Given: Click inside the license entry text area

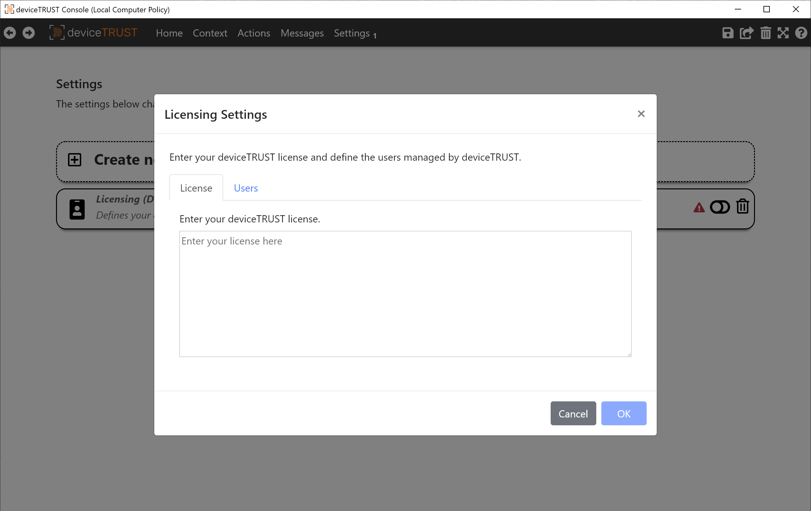Looking at the screenshot, I should [x=404, y=293].
